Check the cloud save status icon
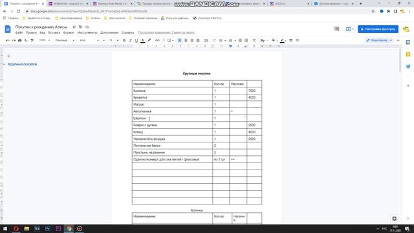 [87, 27]
